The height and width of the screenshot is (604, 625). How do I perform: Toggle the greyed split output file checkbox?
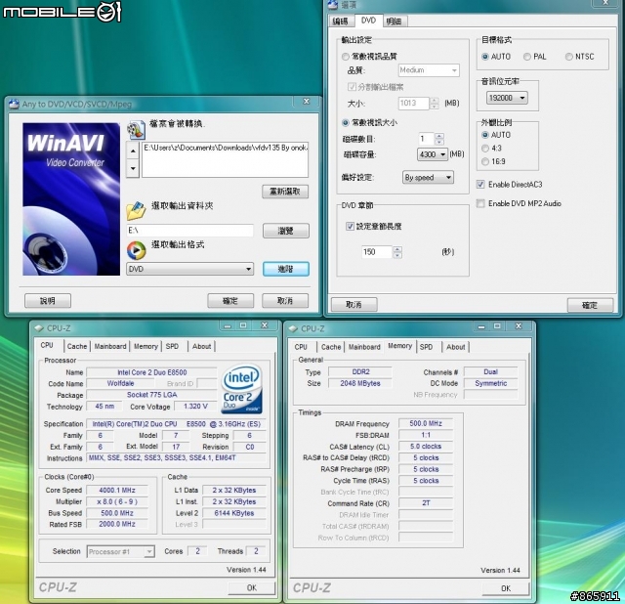[352, 87]
